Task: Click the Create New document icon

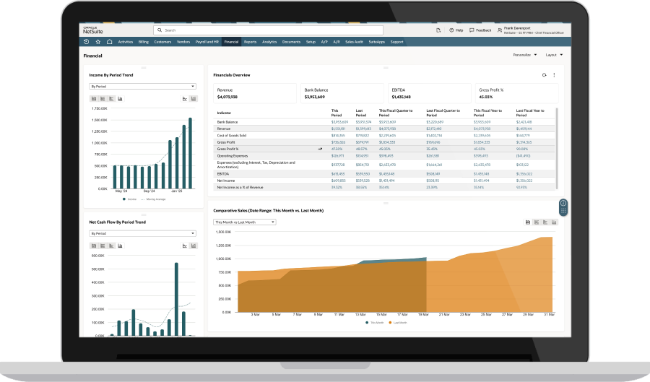Action: point(438,30)
